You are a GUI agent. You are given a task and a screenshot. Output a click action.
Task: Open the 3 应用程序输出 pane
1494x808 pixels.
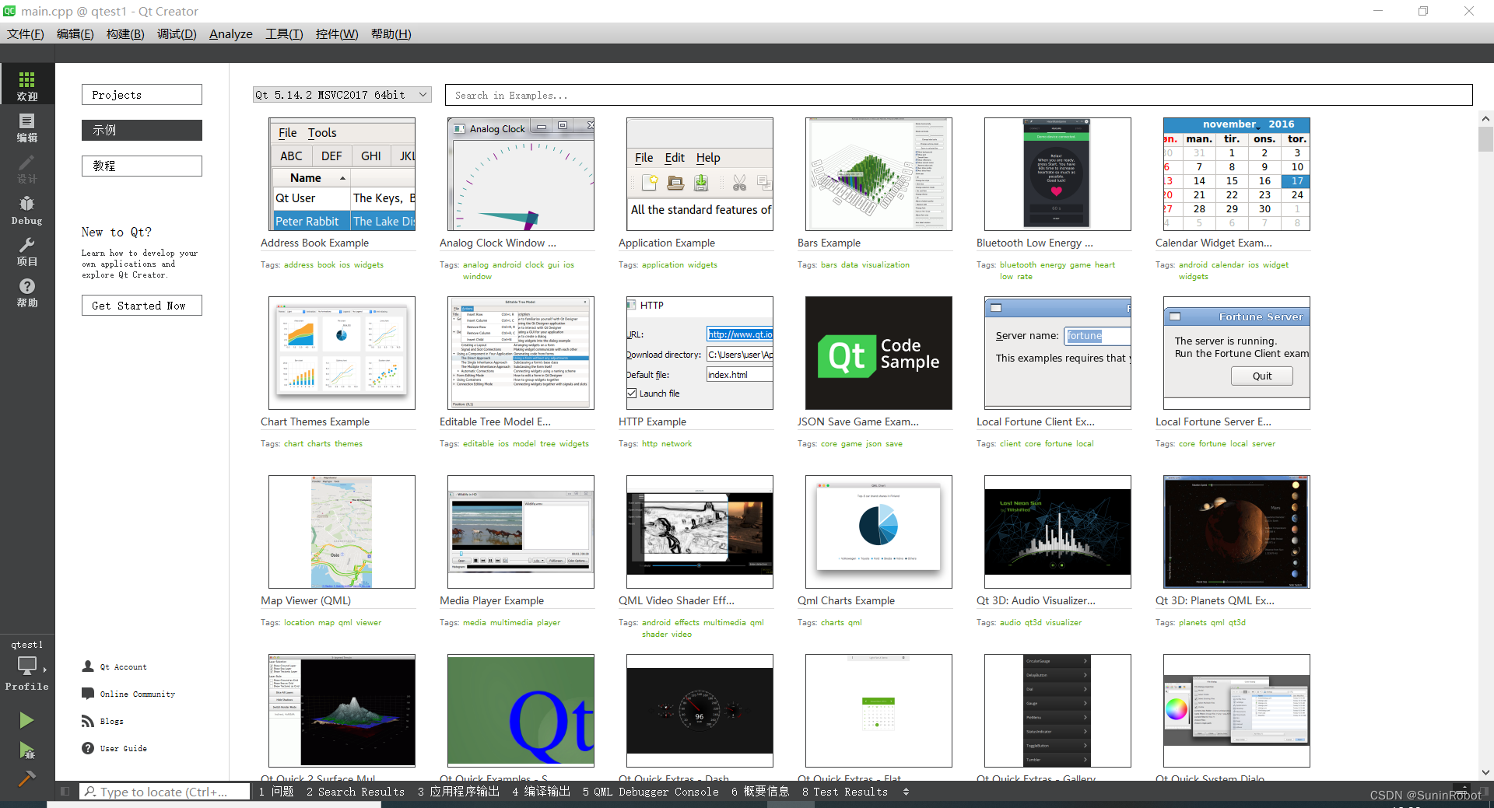pyautogui.click(x=458, y=792)
